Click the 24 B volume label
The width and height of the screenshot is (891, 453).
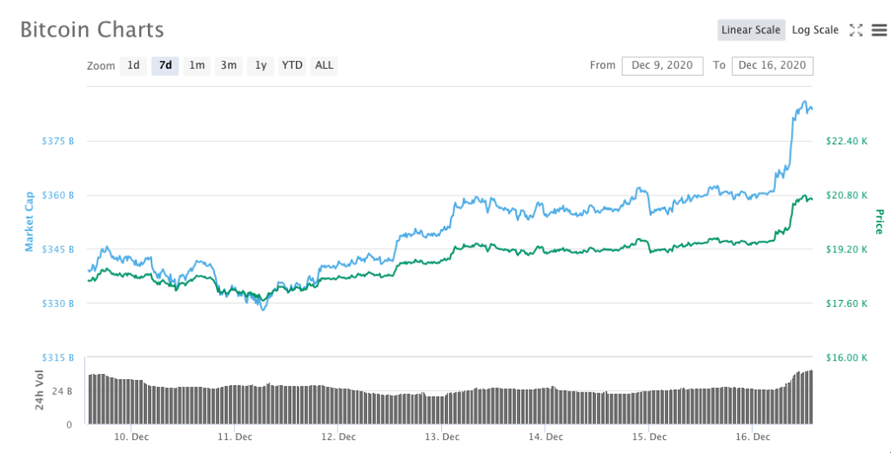63,391
